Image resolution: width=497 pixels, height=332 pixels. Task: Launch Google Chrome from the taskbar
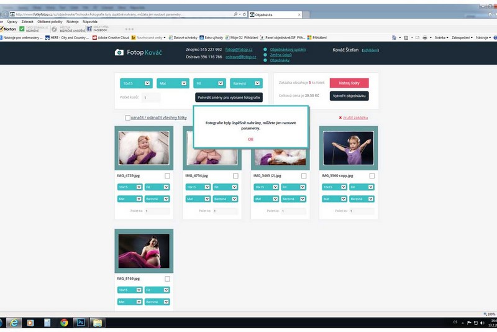click(x=64, y=323)
